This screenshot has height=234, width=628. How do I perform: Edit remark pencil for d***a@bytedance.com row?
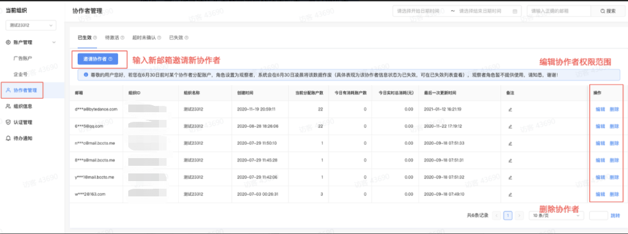(x=510, y=109)
